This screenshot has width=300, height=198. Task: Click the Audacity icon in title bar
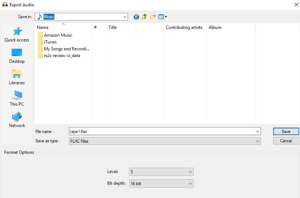[5, 5]
